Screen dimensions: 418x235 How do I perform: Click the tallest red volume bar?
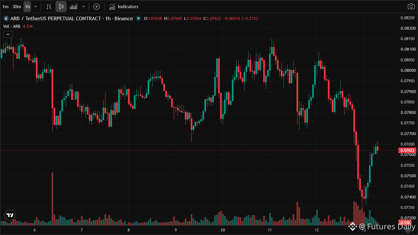52,199
